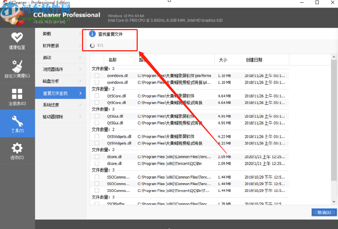The width and height of the screenshot is (338, 229).
Task: Open the 浏览器插件 section
Action: [x=60, y=69]
